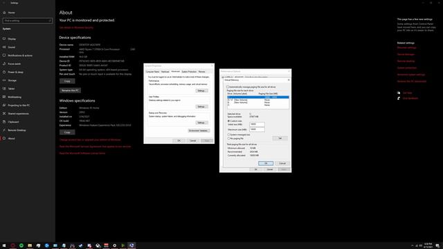This screenshot has width=443, height=249.
Task: Open System Protection tab
Action: click(189, 72)
